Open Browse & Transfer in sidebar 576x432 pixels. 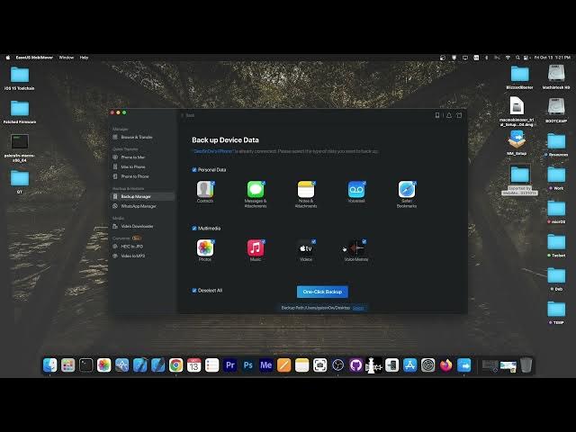pyautogui.click(x=136, y=137)
